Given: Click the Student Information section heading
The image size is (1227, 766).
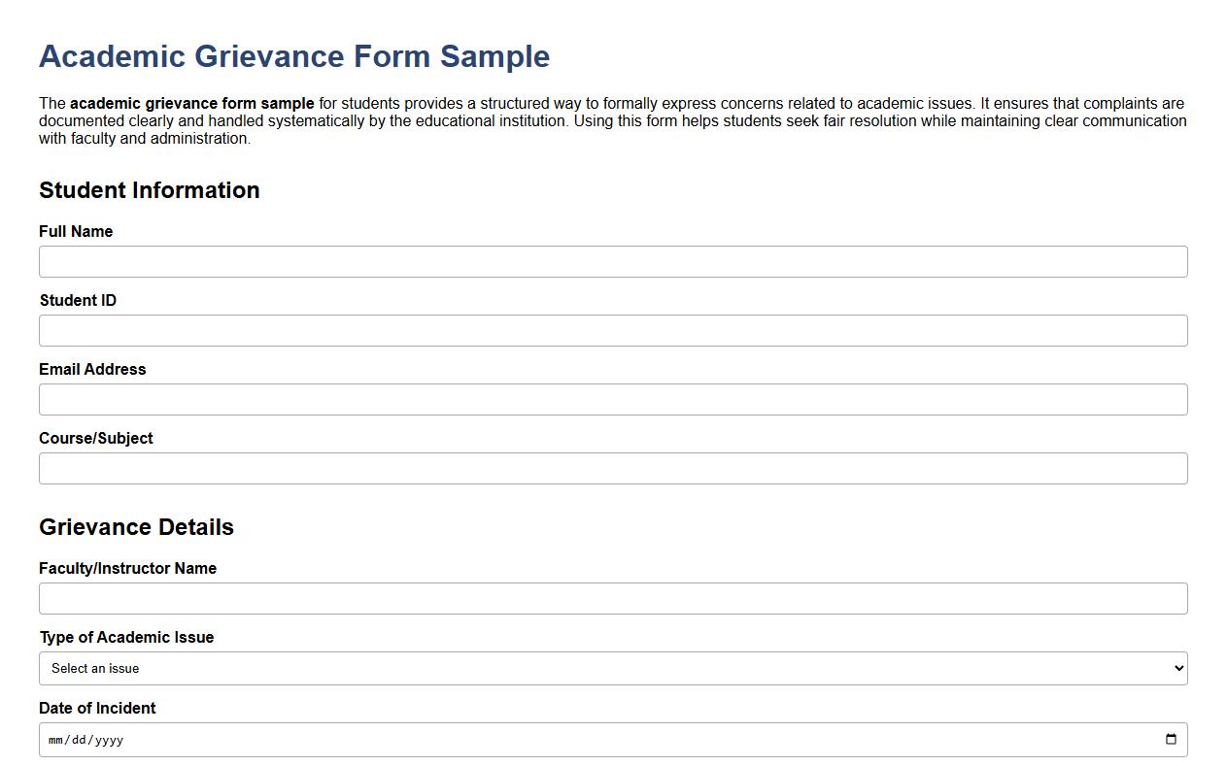Looking at the screenshot, I should click(149, 190).
